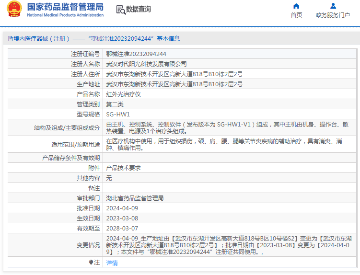The width and height of the screenshot is (360, 275).
Task: Click 其他内容 value 无
Action: tap(109, 178)
